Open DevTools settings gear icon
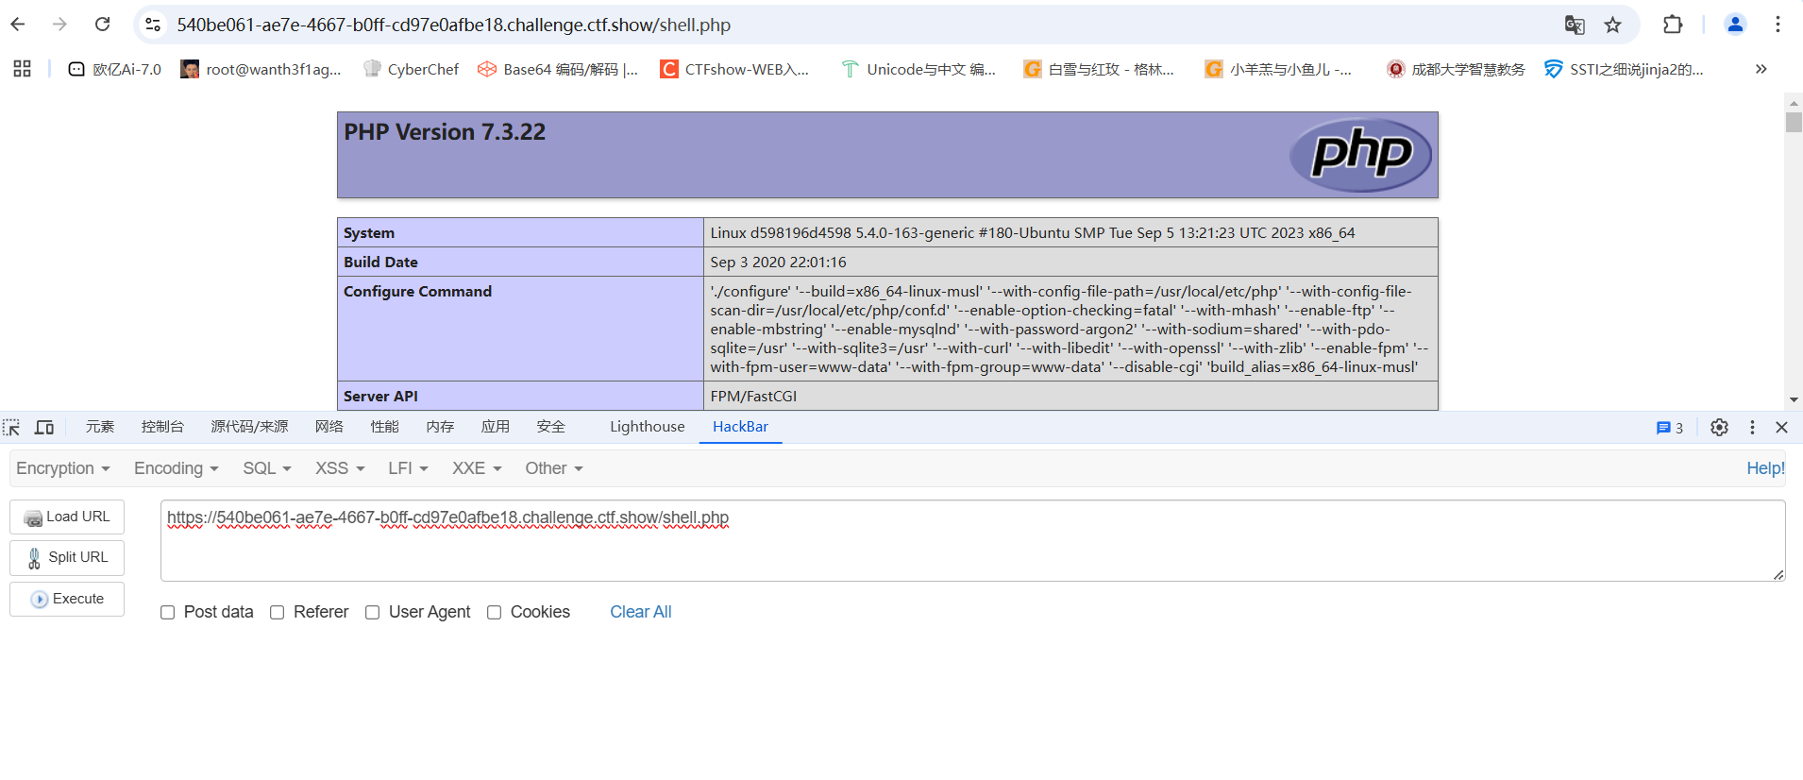Screen dimensions: 1803x780 pyautogui.click(x=1719, y=428)
